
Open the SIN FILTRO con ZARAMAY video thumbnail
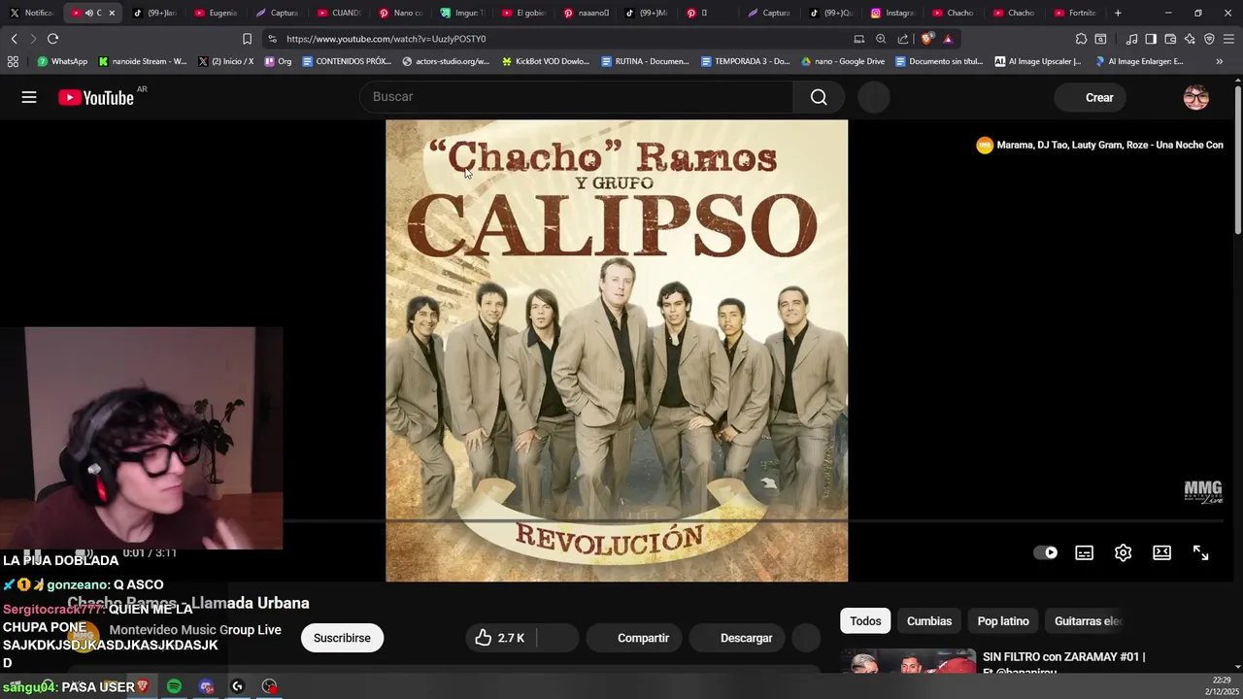pos(908,663)
